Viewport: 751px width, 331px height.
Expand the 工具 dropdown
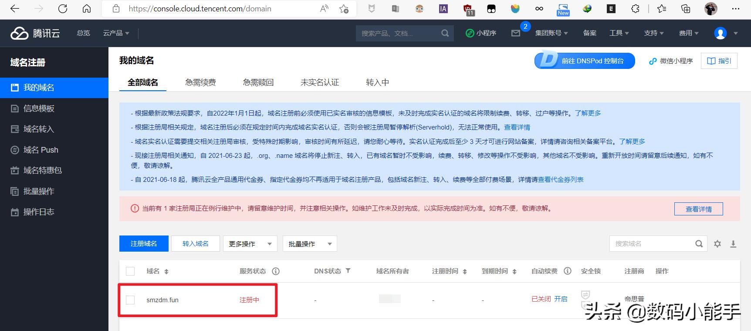click(619, 33)
